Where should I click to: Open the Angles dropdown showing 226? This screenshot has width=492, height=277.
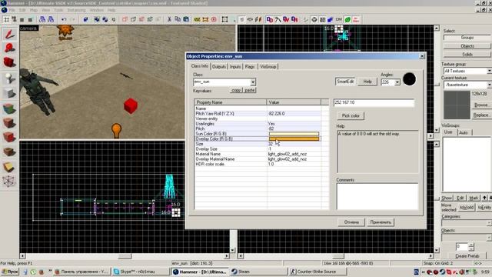click(x=397, y=82)
